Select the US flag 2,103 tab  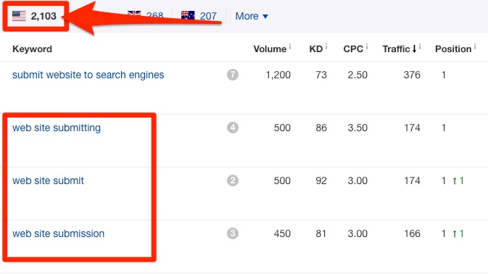tap(34, 16)
